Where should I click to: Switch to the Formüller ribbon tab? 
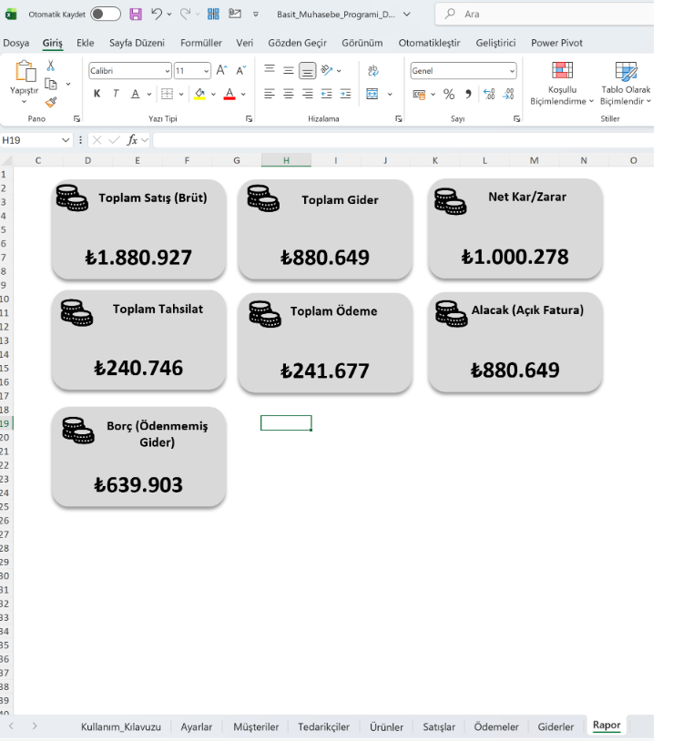(201, 43)
